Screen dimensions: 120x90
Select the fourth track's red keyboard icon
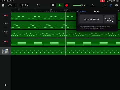click(x=5, y=41)
